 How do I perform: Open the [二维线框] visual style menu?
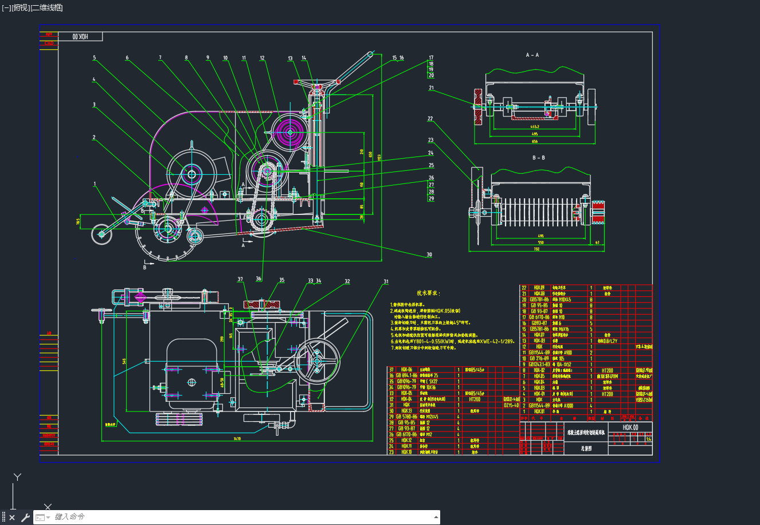pyautogui.click(x=46, y=7)
